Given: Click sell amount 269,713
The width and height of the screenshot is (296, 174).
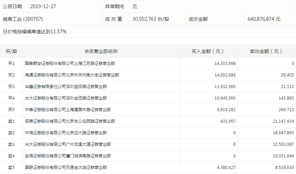Looking at the screenshot, I should [286, 110].
